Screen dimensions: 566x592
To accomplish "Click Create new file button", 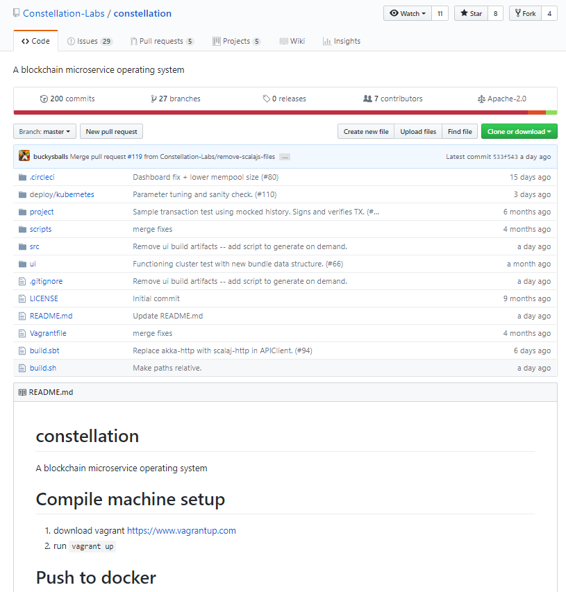I will point(366,131).
